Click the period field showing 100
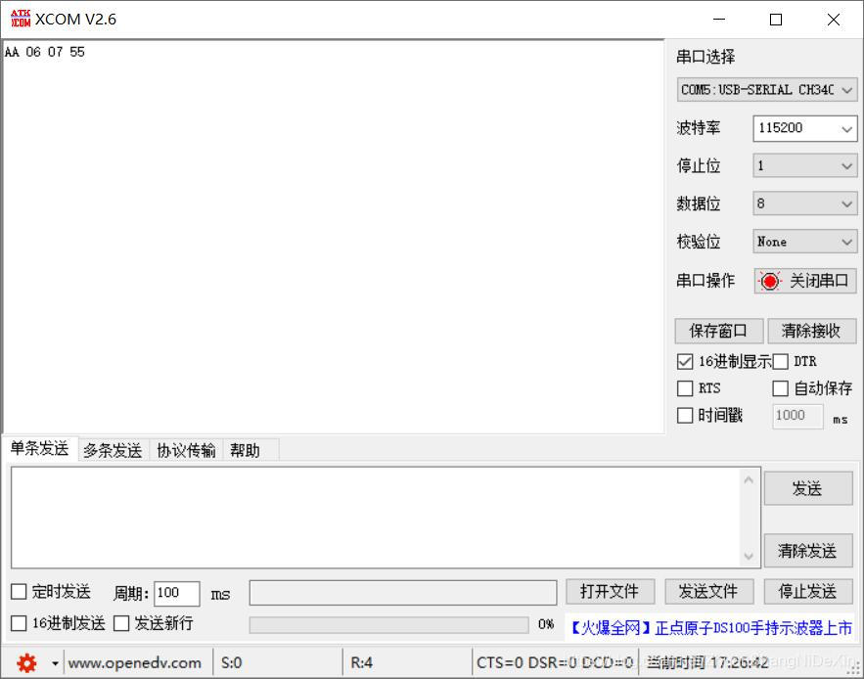Image resolution: width=864 pixels, height=679 pixels. click(176, 594)
